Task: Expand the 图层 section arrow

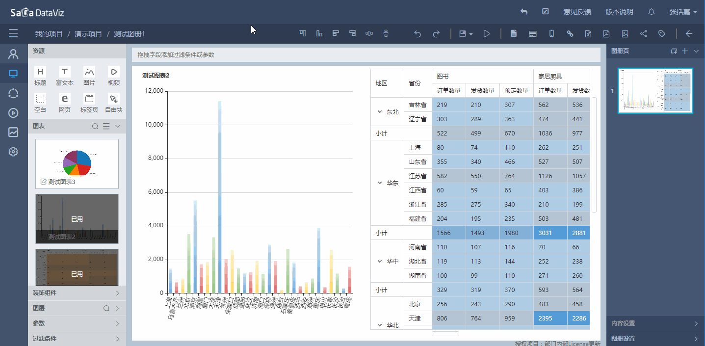Action: coord(117,309)
